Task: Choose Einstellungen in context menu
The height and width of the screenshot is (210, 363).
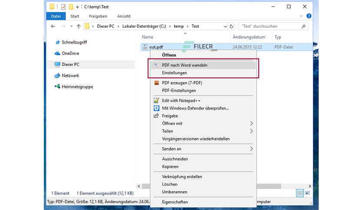Action: tap(204, 73)
